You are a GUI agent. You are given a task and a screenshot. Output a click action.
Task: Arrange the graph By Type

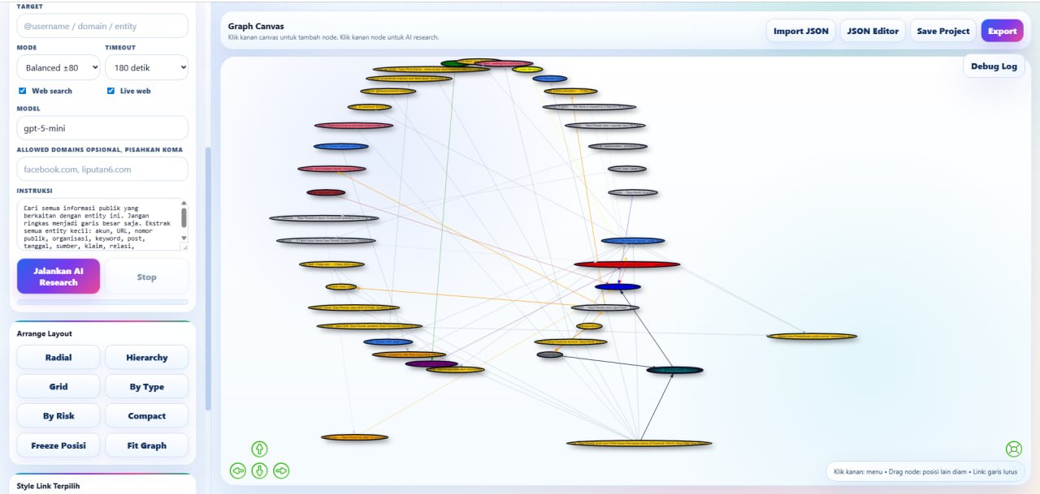(146, 386)
